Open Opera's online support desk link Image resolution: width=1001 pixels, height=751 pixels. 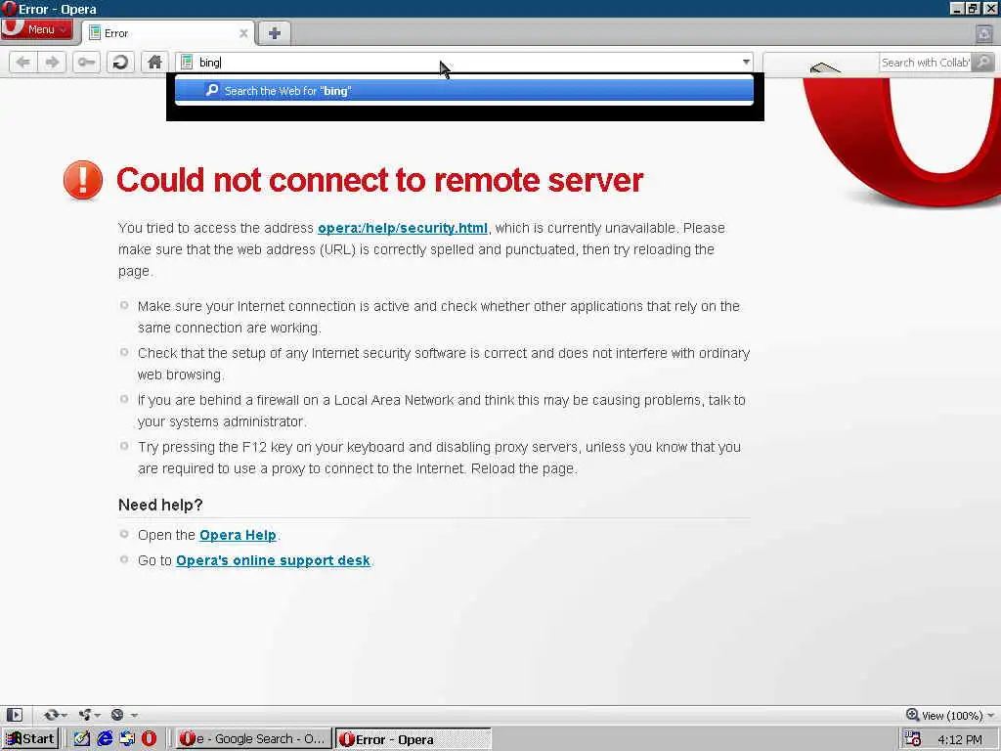pyautogui.click(x=273, y=560)
